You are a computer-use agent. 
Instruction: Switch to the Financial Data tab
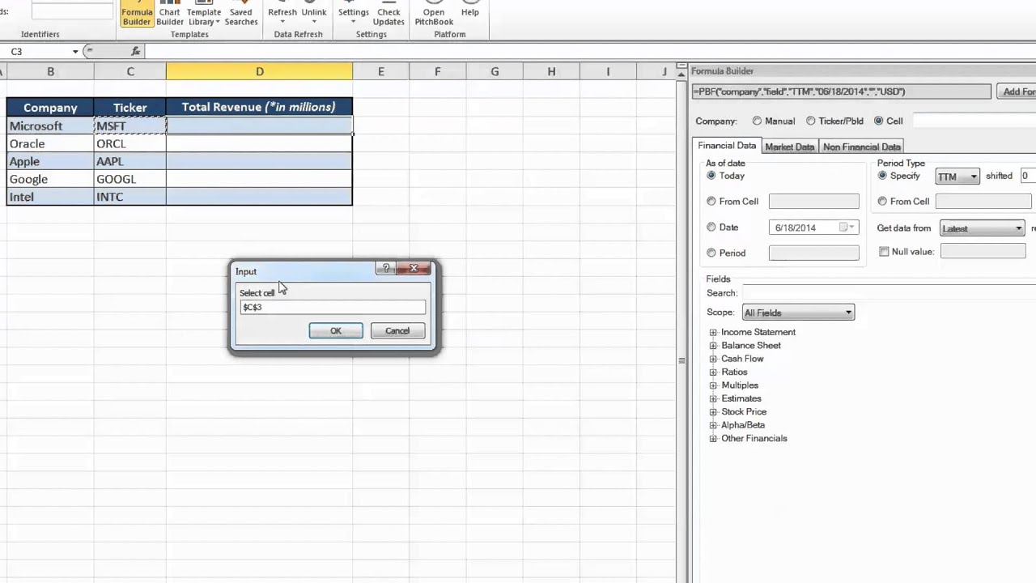pos(727,146)
